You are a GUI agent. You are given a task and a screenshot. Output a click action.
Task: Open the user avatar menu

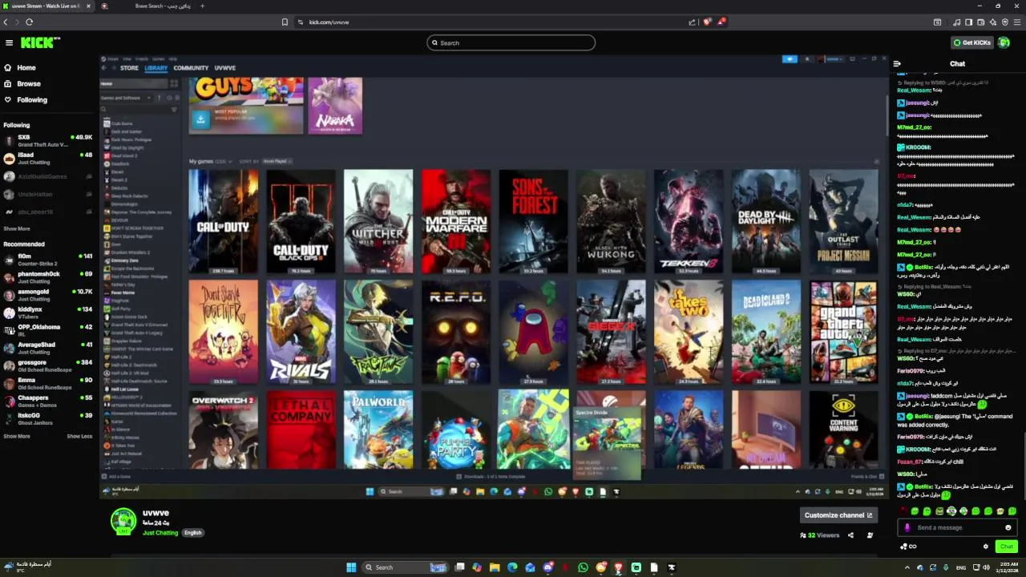[1004, 42]
